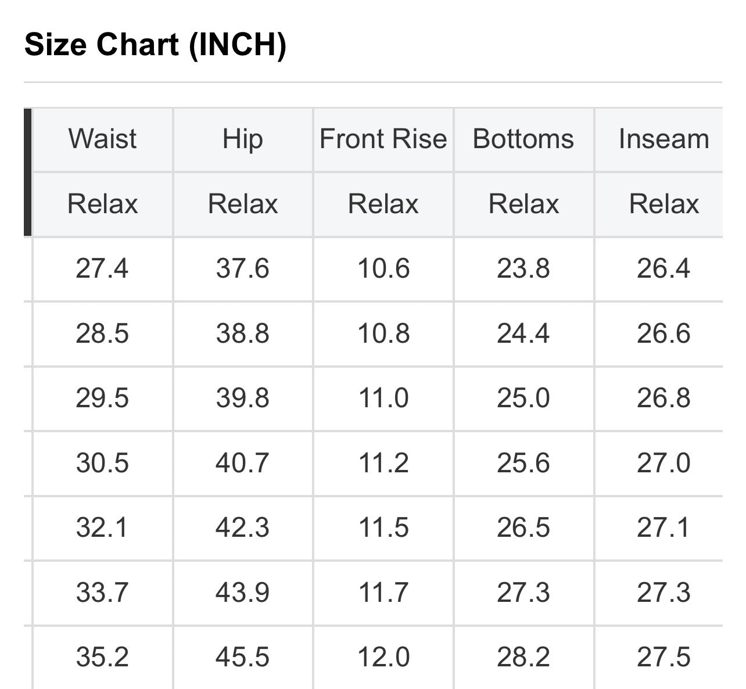Select the 45.5 hip measurement

tap(243, 657)
